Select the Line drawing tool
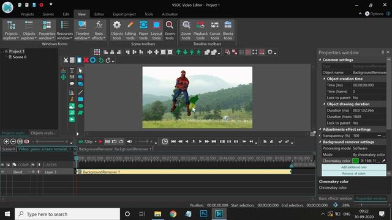Screen dimensions: 392x220 [80, 92]
